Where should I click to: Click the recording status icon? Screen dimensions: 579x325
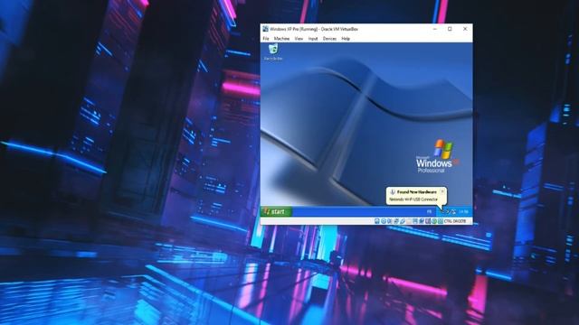(422, 221)
